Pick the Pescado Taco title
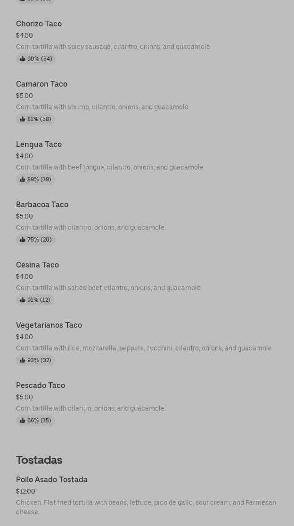294x526 pixels. click(41, 385)
